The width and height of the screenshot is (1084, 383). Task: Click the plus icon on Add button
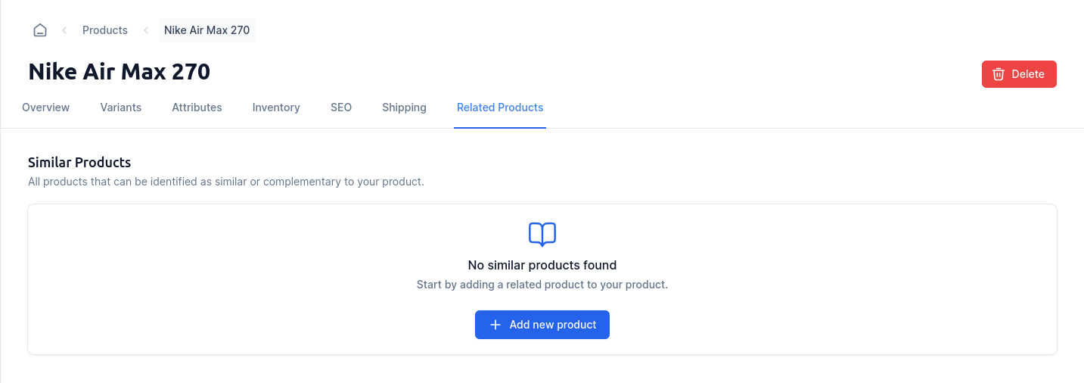click(495, 325)
